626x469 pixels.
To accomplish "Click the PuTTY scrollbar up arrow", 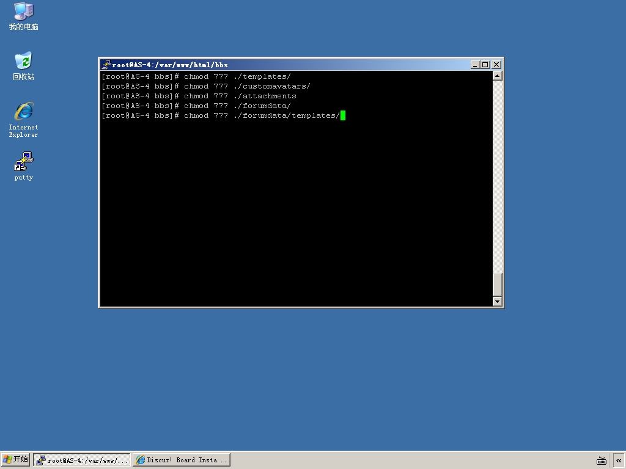I will 498,76.
